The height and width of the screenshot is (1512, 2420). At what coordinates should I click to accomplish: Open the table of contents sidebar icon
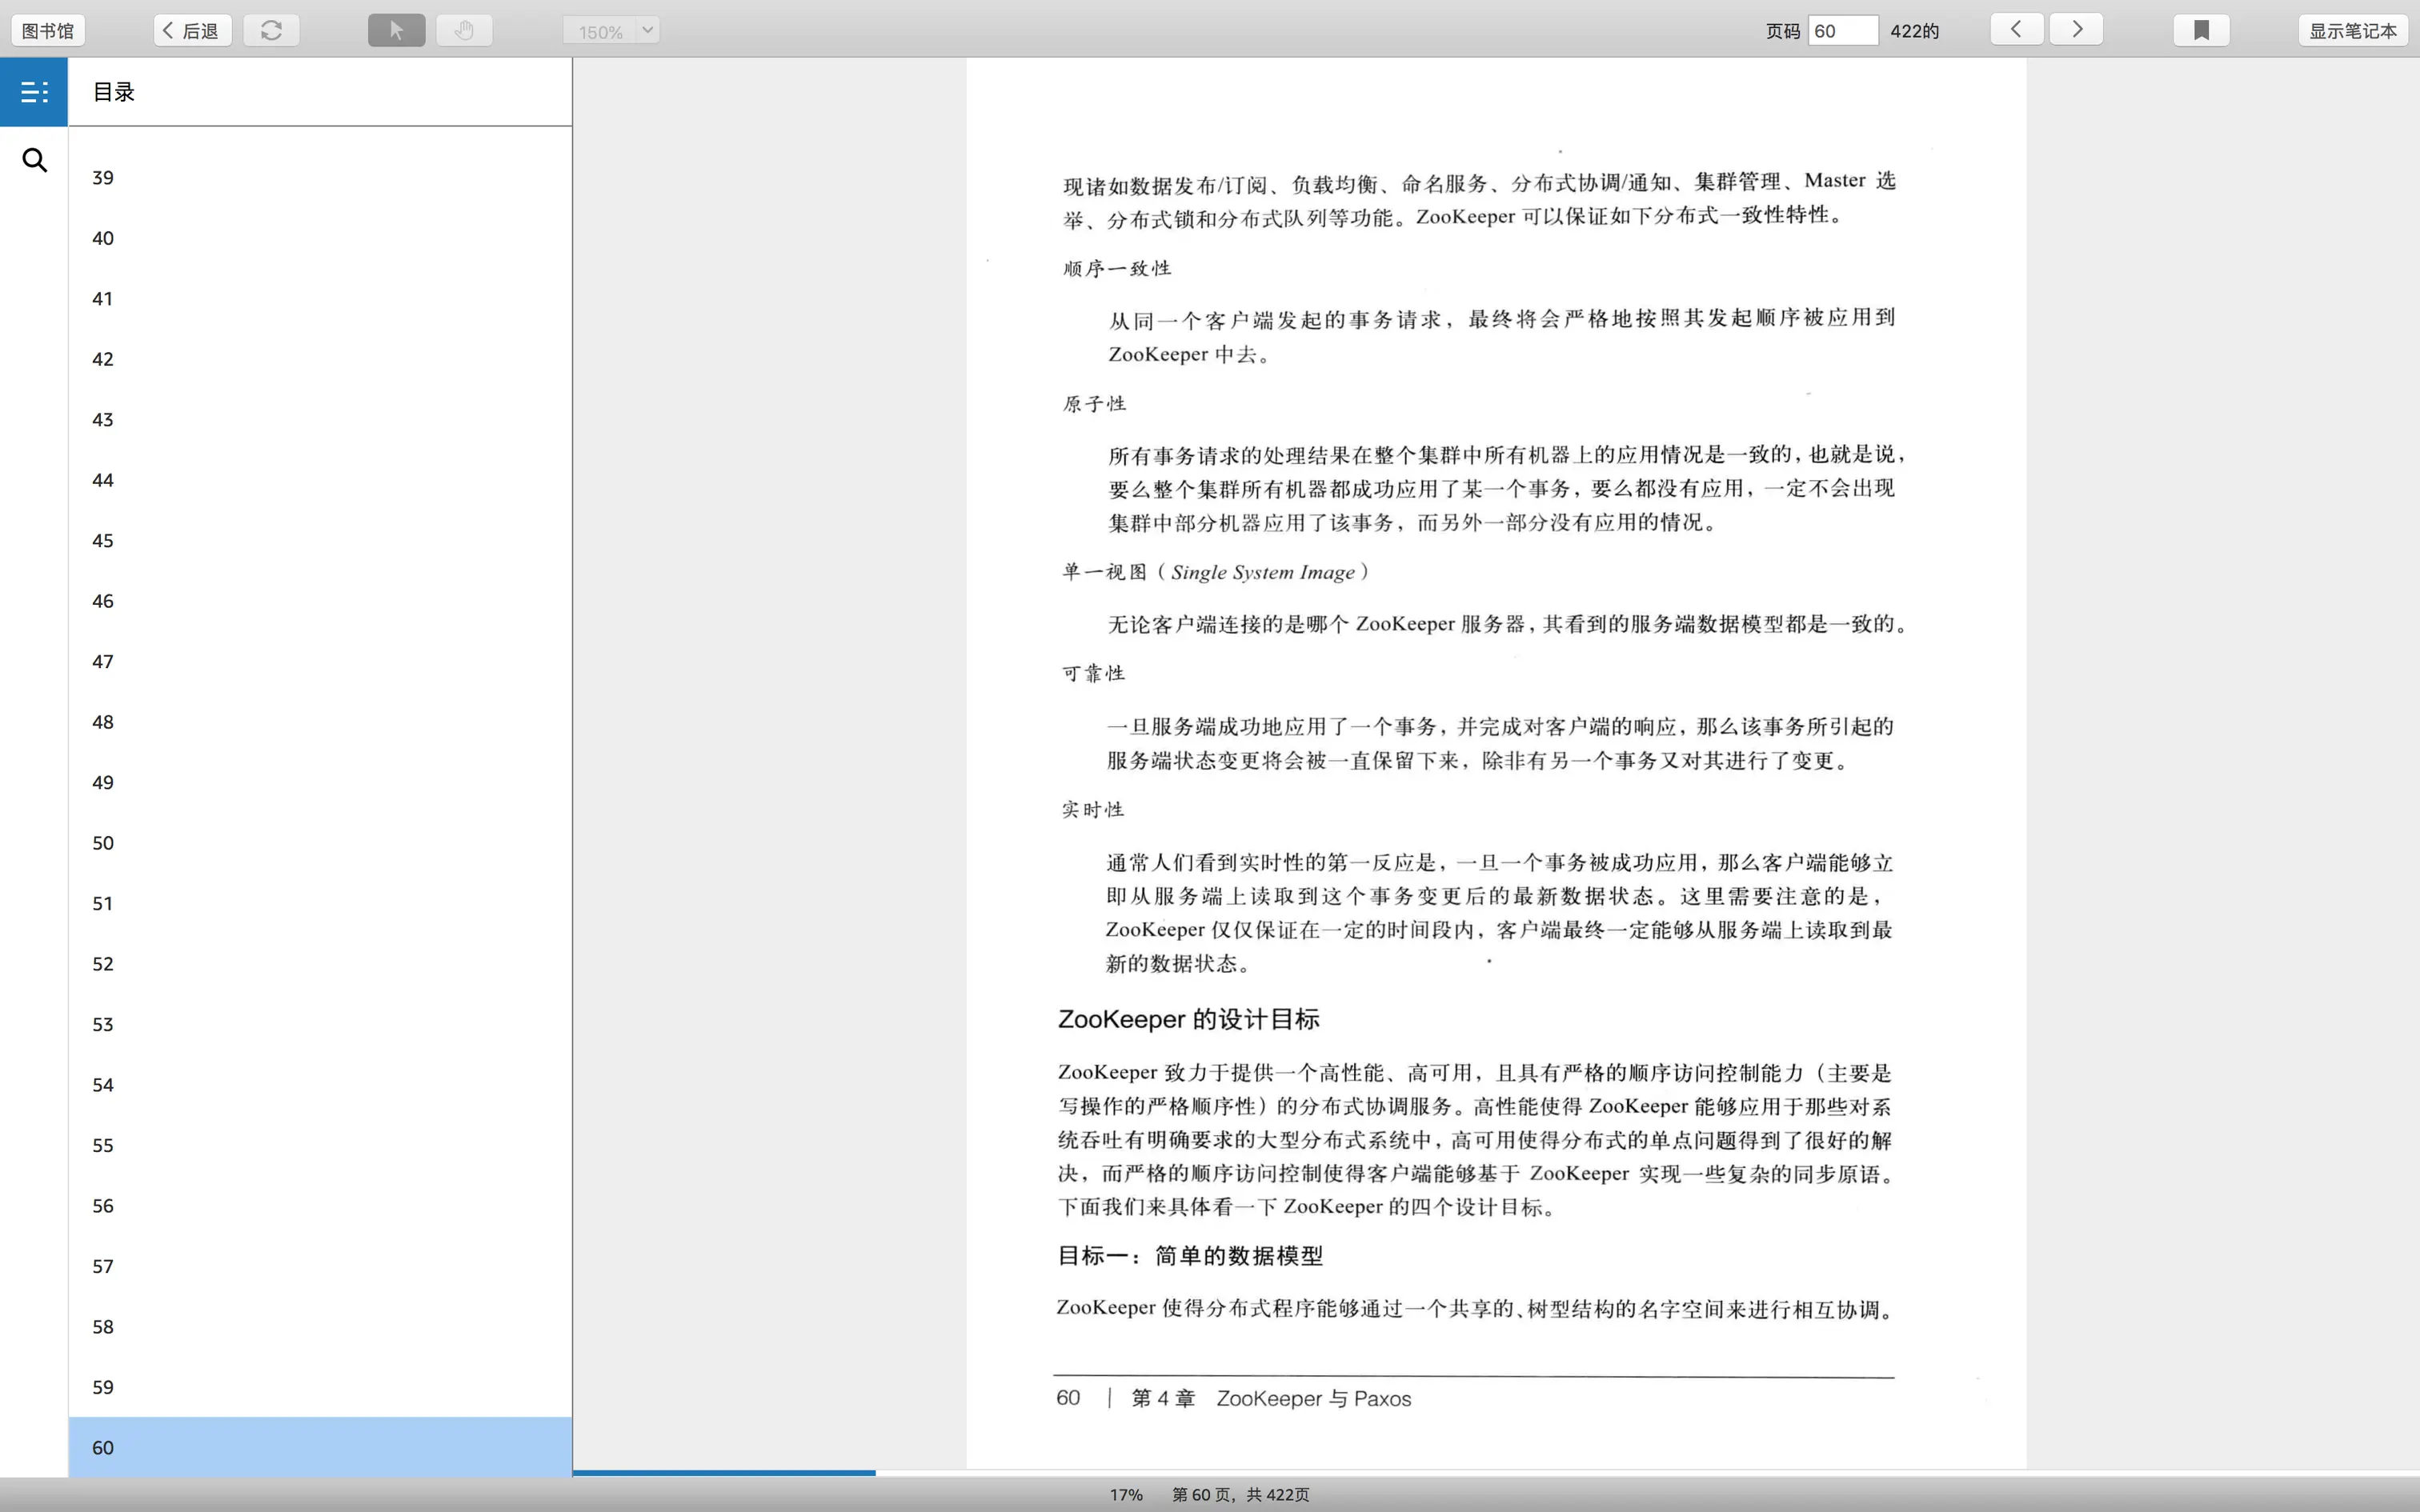coord(34,92)
